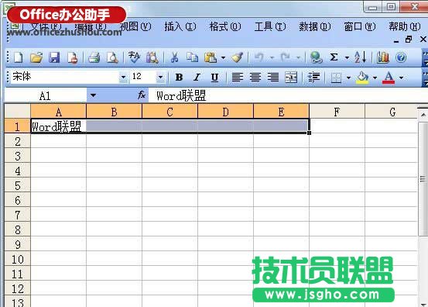The height and width of the screenshot is (307, 428).
Task: Click the fx insert function button
Action: tap(142, 95)
